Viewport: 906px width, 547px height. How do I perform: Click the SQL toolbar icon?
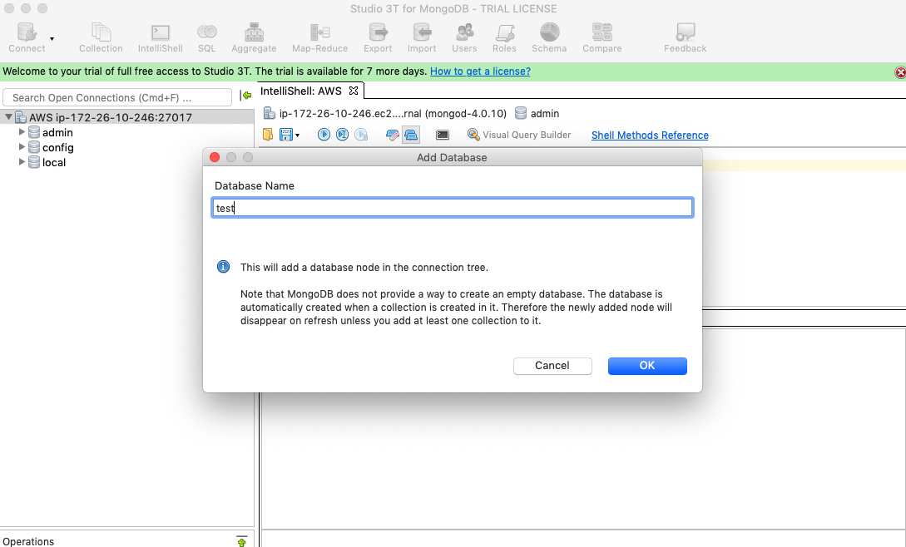click(207, 37)
